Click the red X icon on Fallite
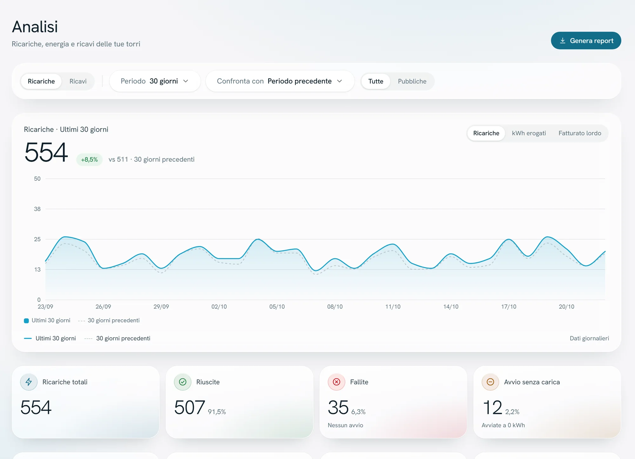Viewport: 635px width, 459px height. 337,382
